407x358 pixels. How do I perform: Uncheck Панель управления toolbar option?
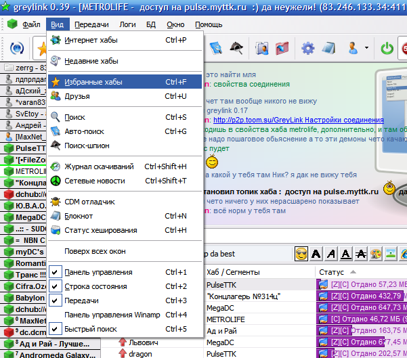(x=125, y=272)
